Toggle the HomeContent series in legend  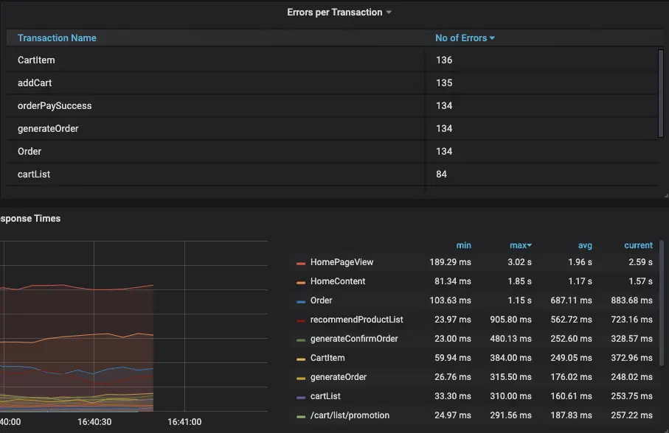[x=338, y=281]
